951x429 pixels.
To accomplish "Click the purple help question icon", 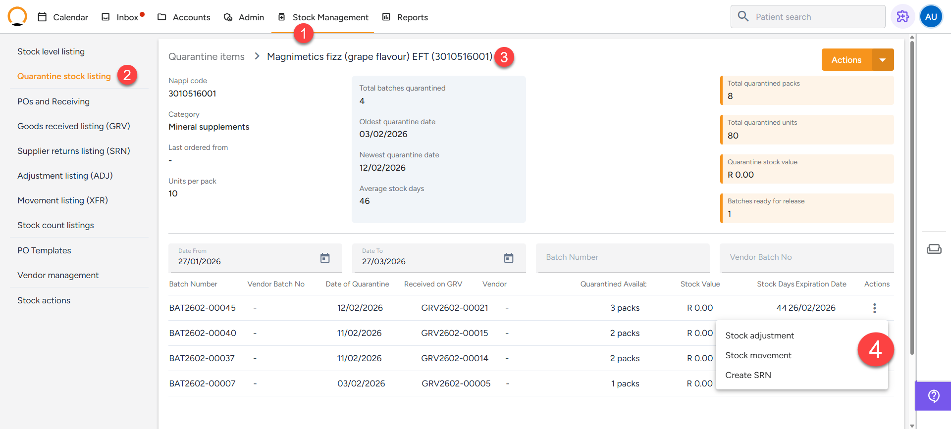I will (x=933, y=396).
